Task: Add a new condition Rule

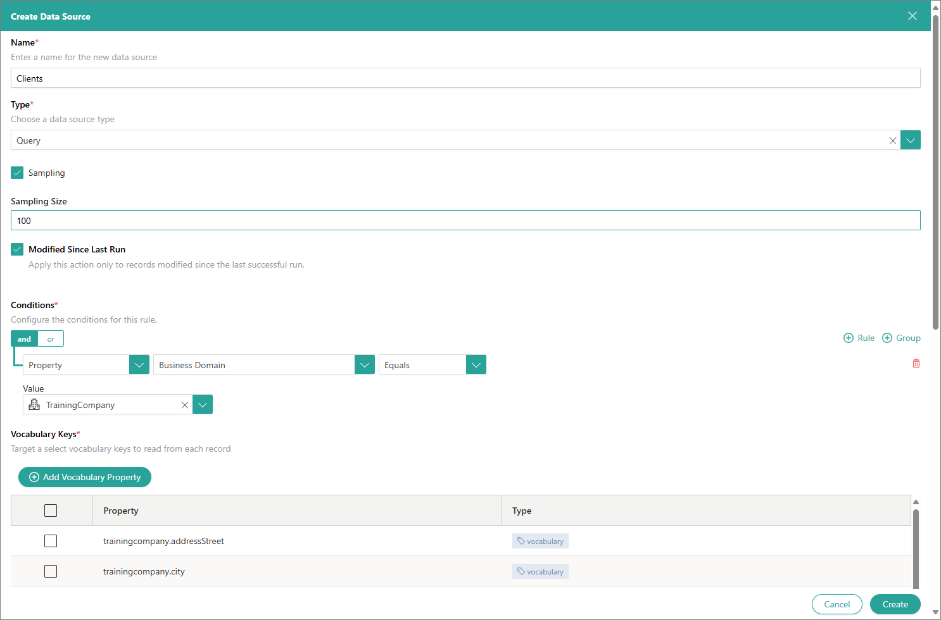Action: click(859, 338)
